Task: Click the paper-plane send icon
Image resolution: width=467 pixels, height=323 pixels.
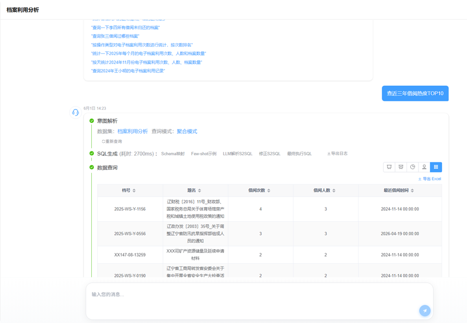Action: click(x=425, y=311)
